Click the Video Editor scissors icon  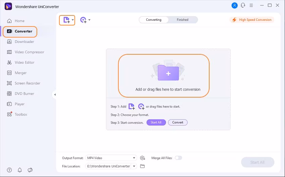pyautogui.click(x=9, y=62)
